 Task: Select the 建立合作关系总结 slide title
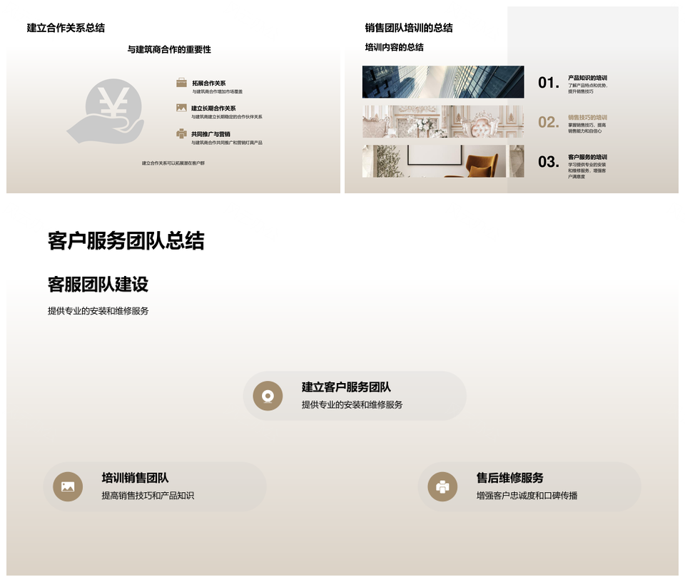pos(66,28)
